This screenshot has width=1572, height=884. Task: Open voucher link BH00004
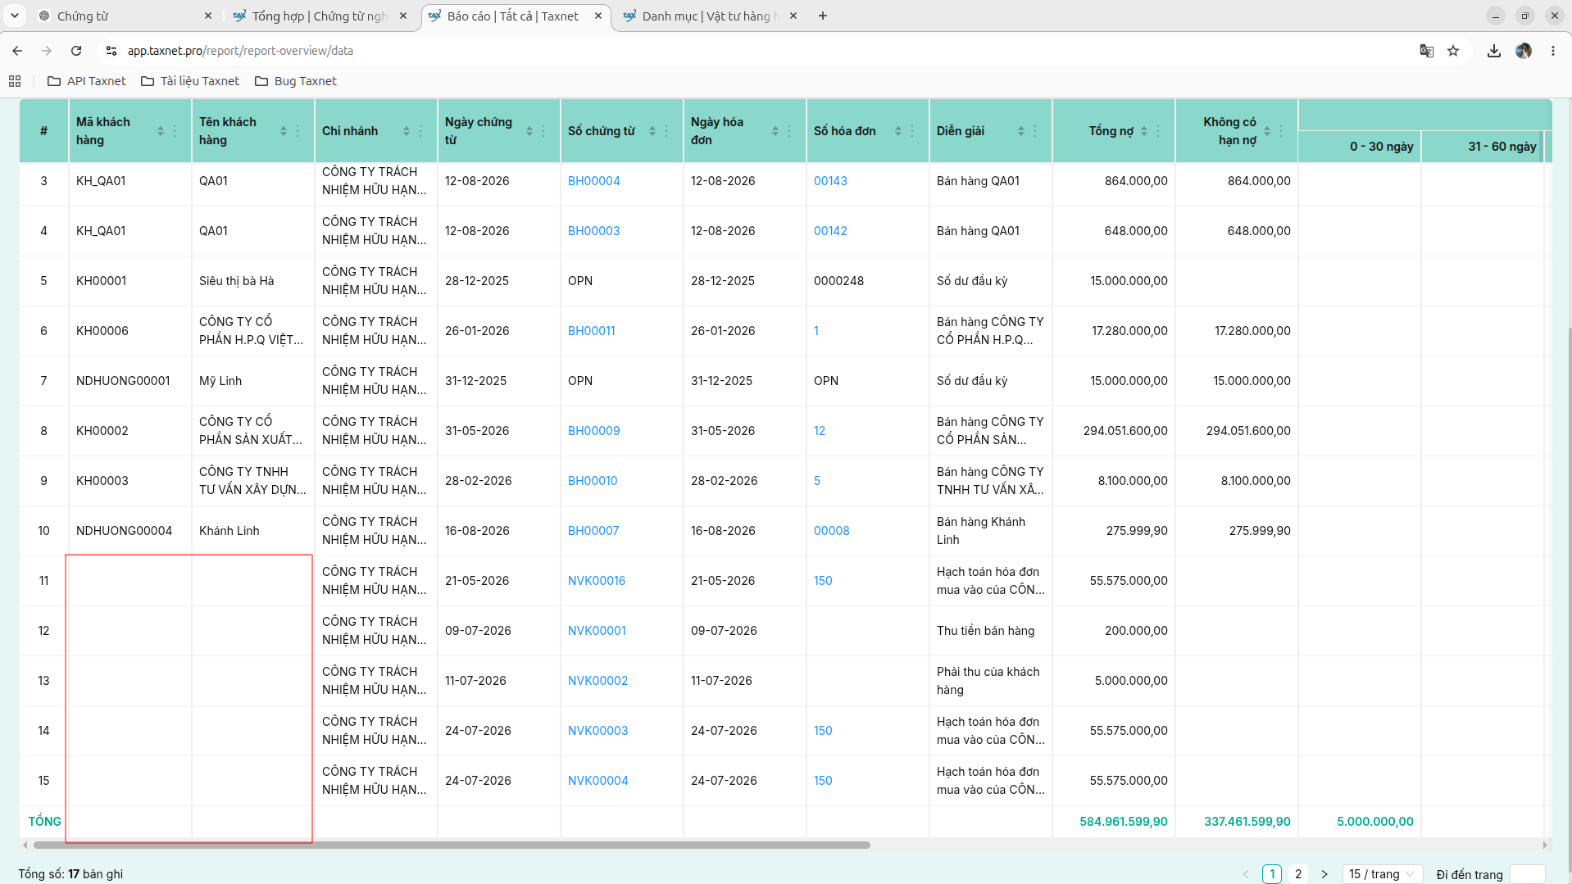pyautogui.click(x=594, y=181)
